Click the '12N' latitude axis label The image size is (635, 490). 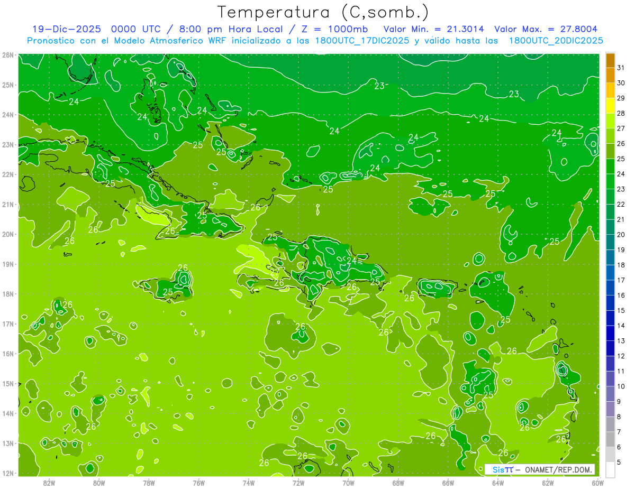pos(8,473)
